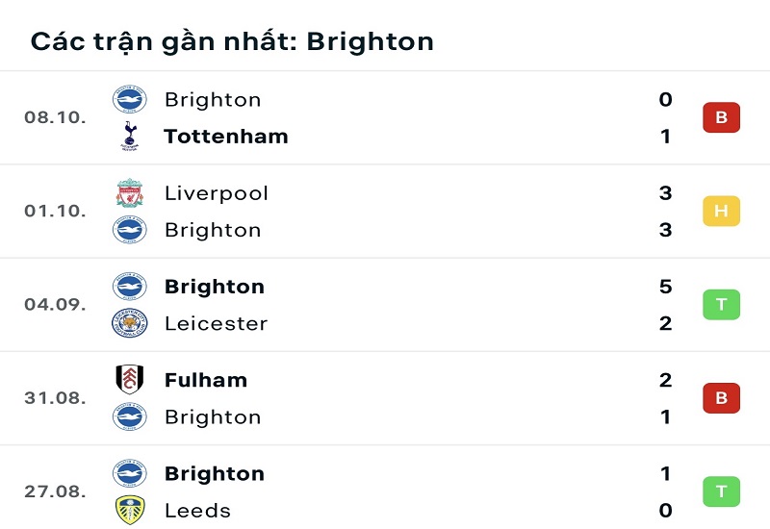Click Brighton crest in the 04.09 match
The height and width of the screenshot is (529, 770).
130,286
